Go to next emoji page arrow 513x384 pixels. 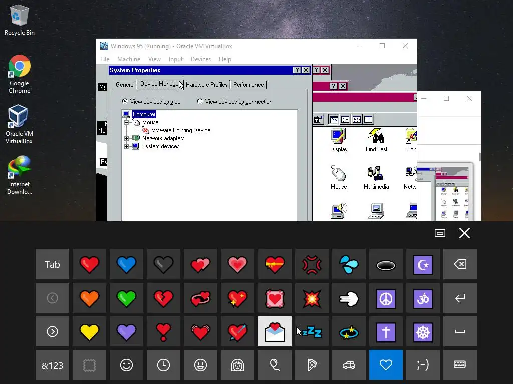coord(52,332)
